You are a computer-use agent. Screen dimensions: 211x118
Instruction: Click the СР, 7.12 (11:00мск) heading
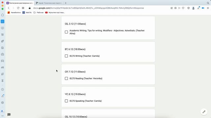[x=75, y=72]
